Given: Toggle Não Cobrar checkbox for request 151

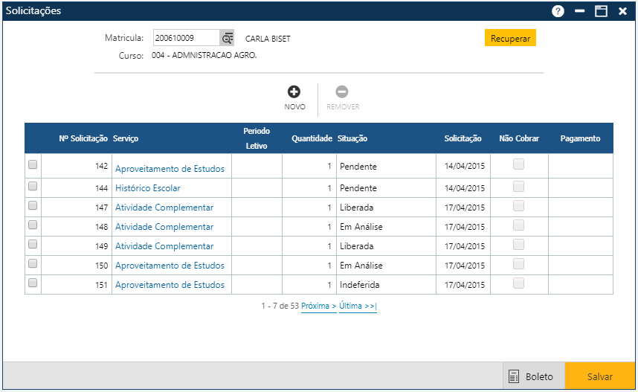Looking at the screenshot, I should pos(518,283).
